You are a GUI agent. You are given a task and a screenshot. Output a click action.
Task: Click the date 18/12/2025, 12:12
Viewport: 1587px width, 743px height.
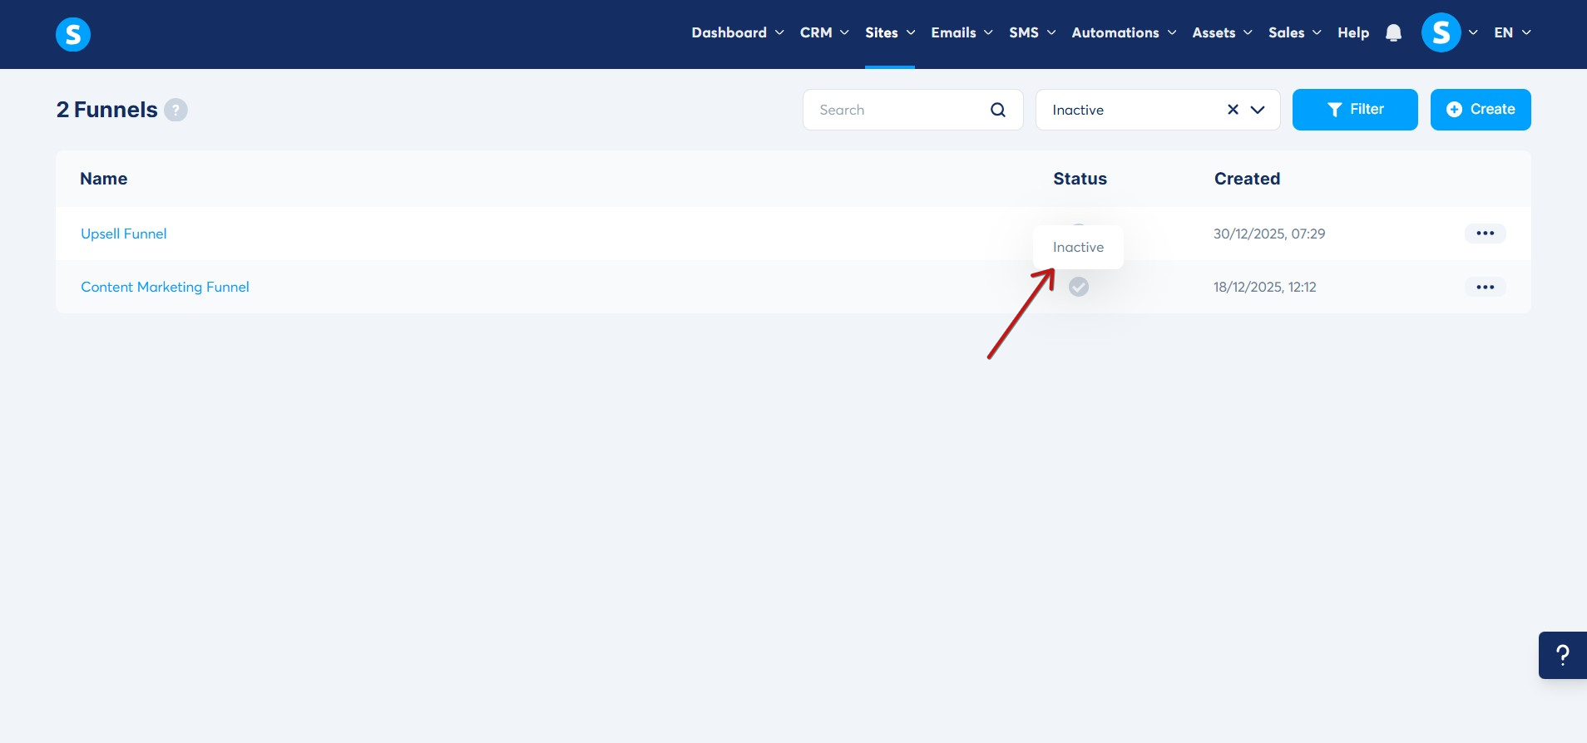[x=1264, y=287]
